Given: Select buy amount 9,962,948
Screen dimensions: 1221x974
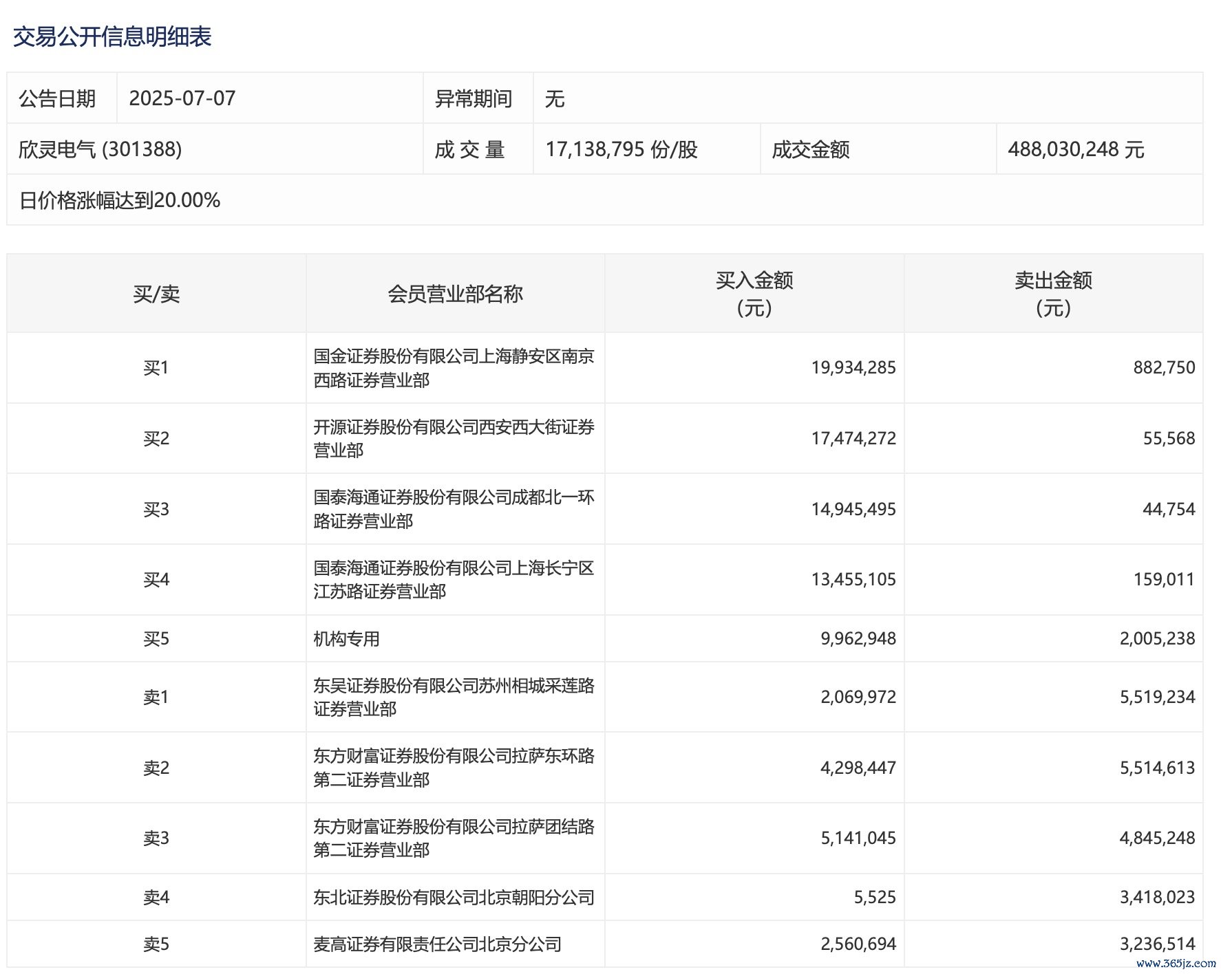Looking at the screenshot, I should point(858,639).
